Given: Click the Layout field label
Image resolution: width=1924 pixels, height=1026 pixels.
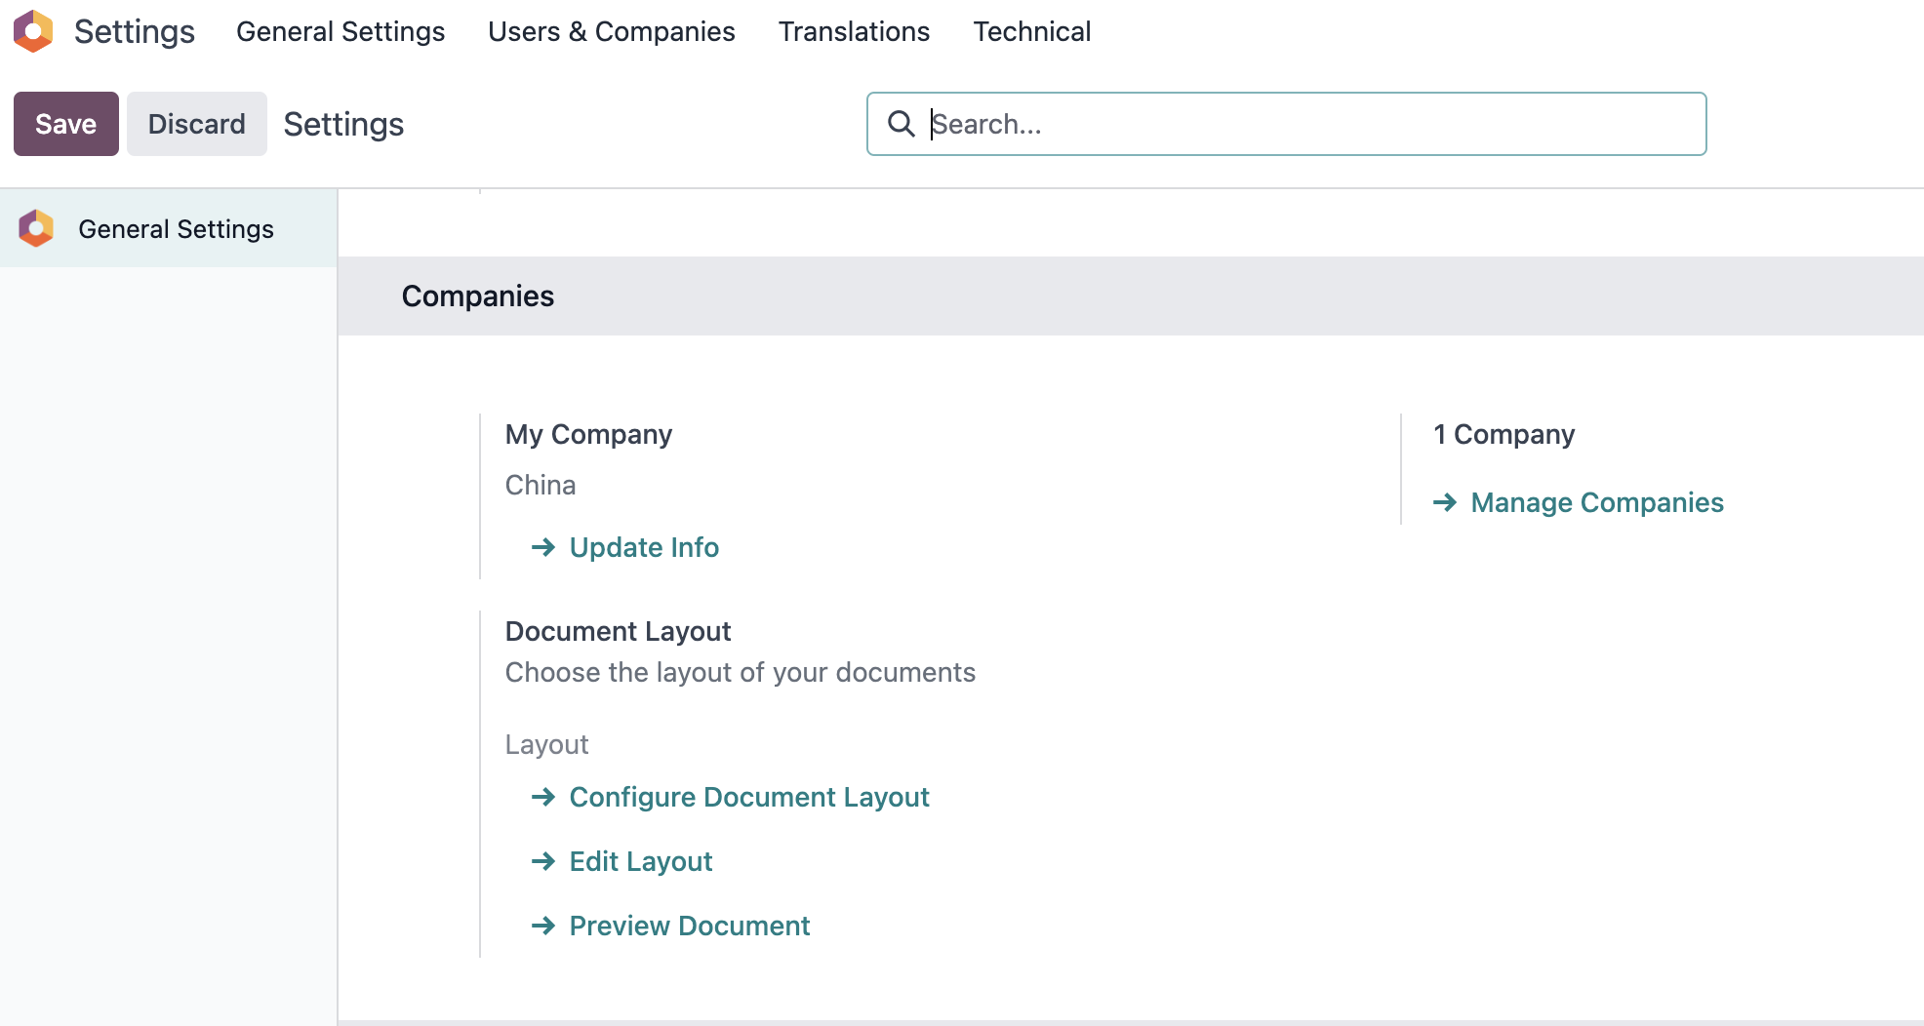Looking at the screenshot, I should 546,744.
